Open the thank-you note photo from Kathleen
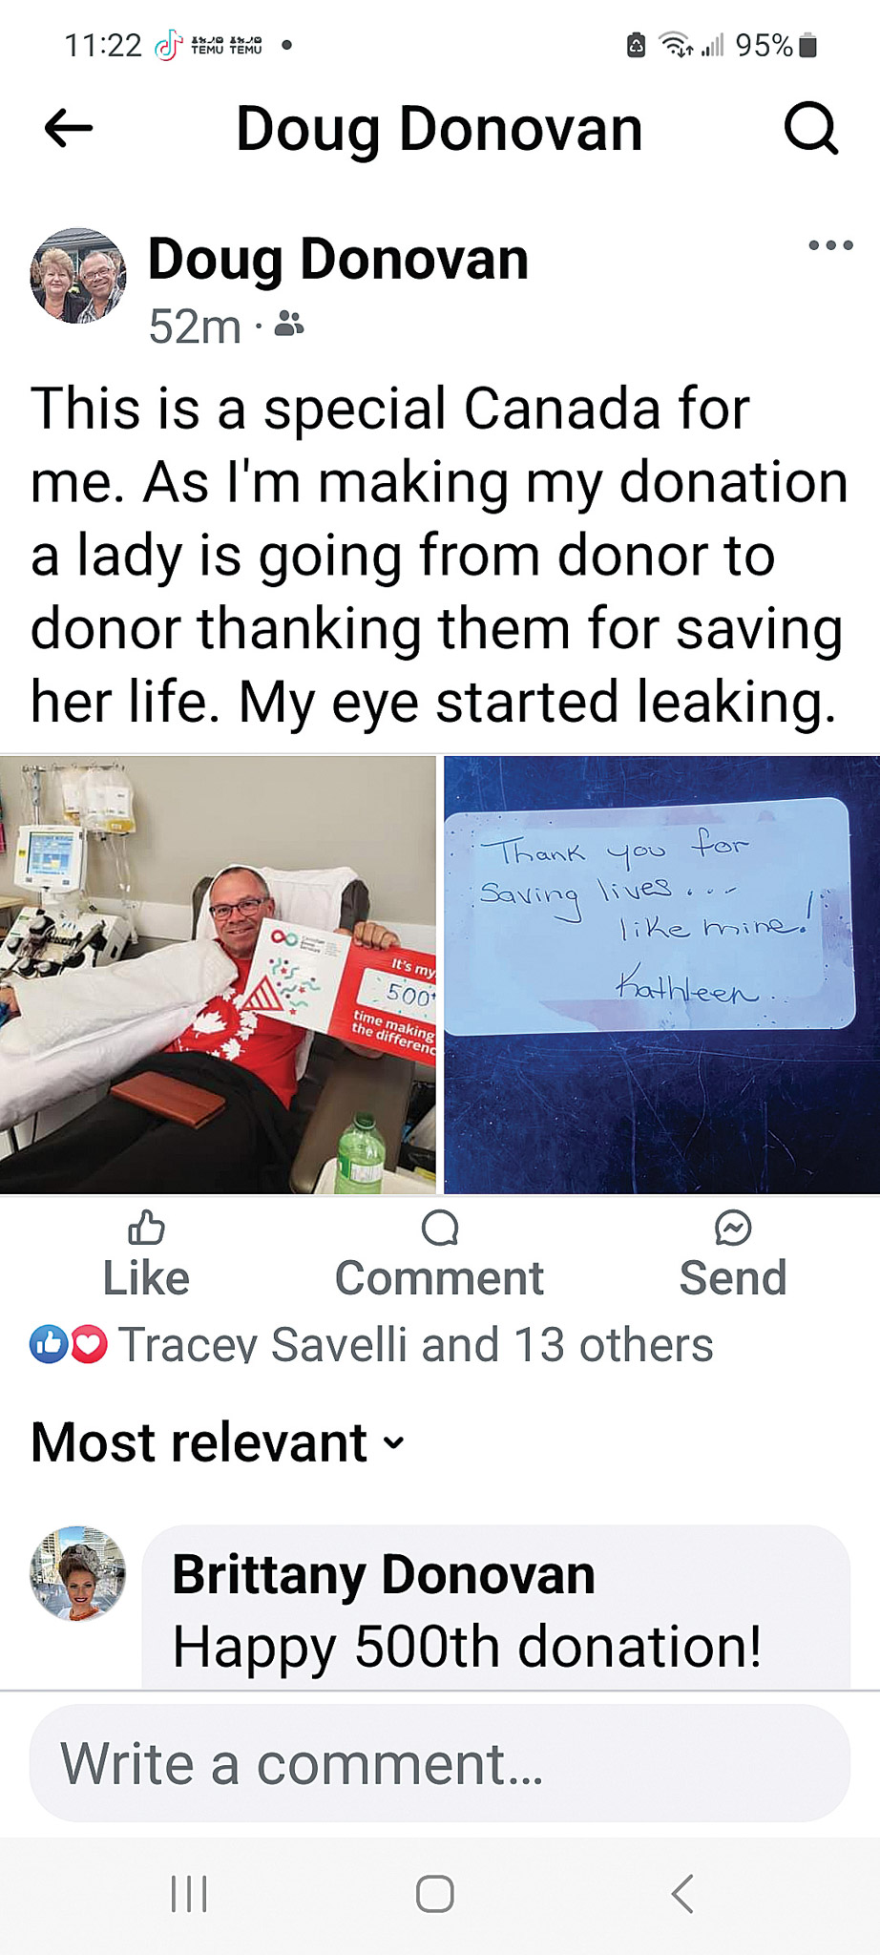The image size is (880, 1955). [x=662, y=975]
